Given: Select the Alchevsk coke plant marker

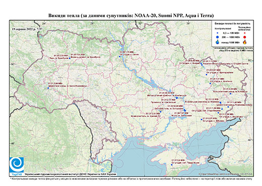Looking at the screenshot, I should [x=230, y=94].
